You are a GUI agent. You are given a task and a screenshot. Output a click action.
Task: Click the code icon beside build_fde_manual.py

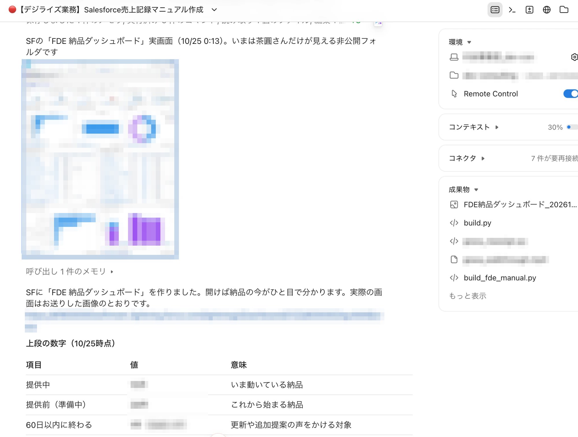454,278
